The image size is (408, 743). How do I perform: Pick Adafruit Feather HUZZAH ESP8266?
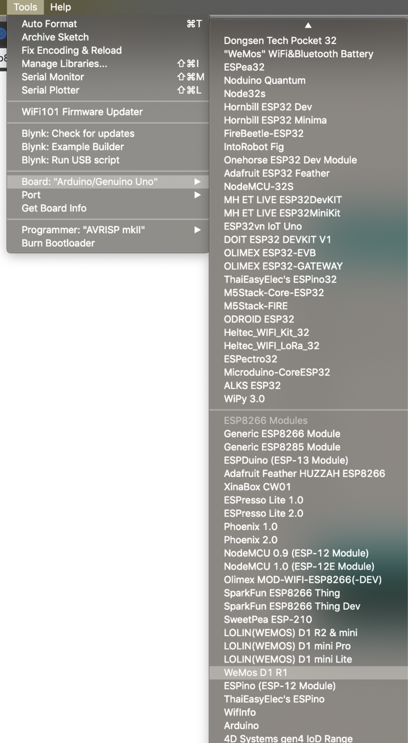(308, 473)
